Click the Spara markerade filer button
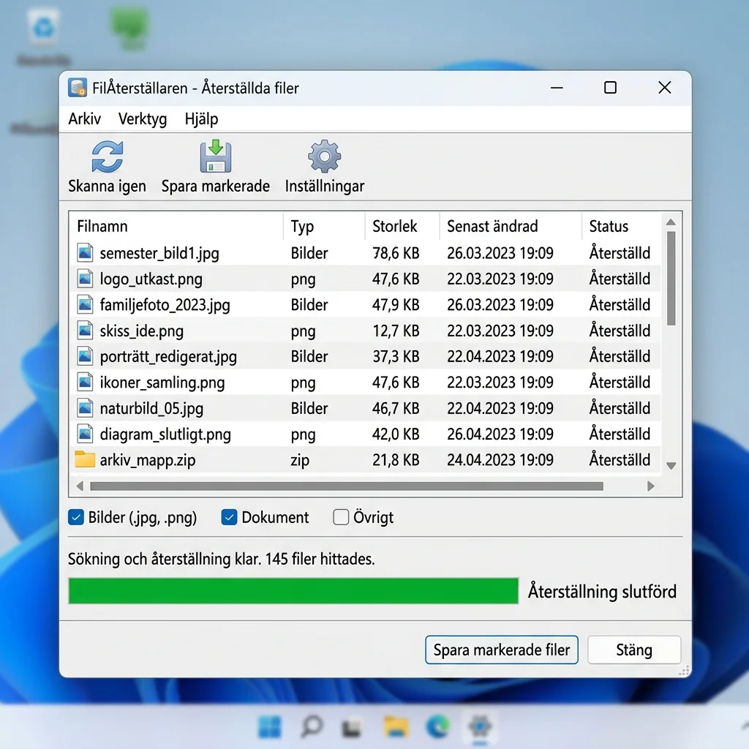The width and height of the screenshot is (749, 749). coord(502,650)
